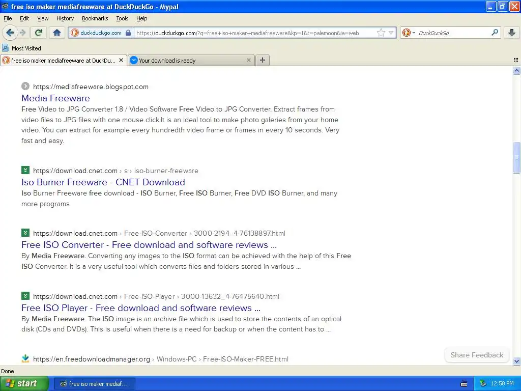Click the search magnifier icon

point(495,33)
